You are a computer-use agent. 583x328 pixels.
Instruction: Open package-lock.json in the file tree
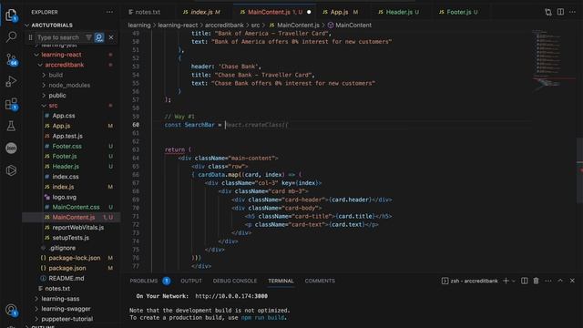pyautogui.click(x=75, y=258)
